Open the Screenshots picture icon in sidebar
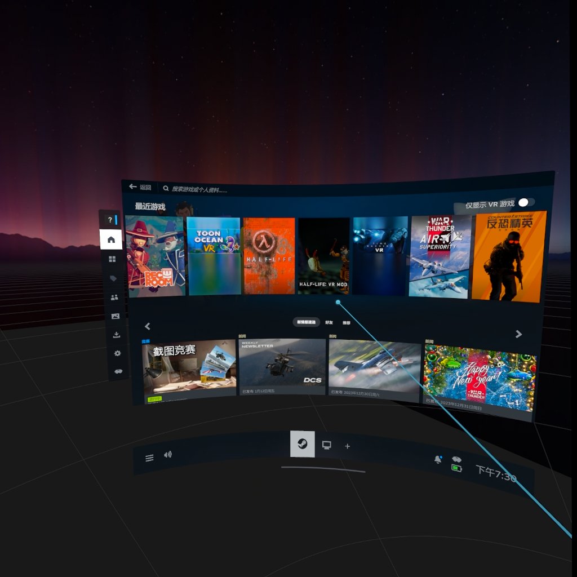Image resolution: width=577 pixels, height=577 pixels. [116, 316]
